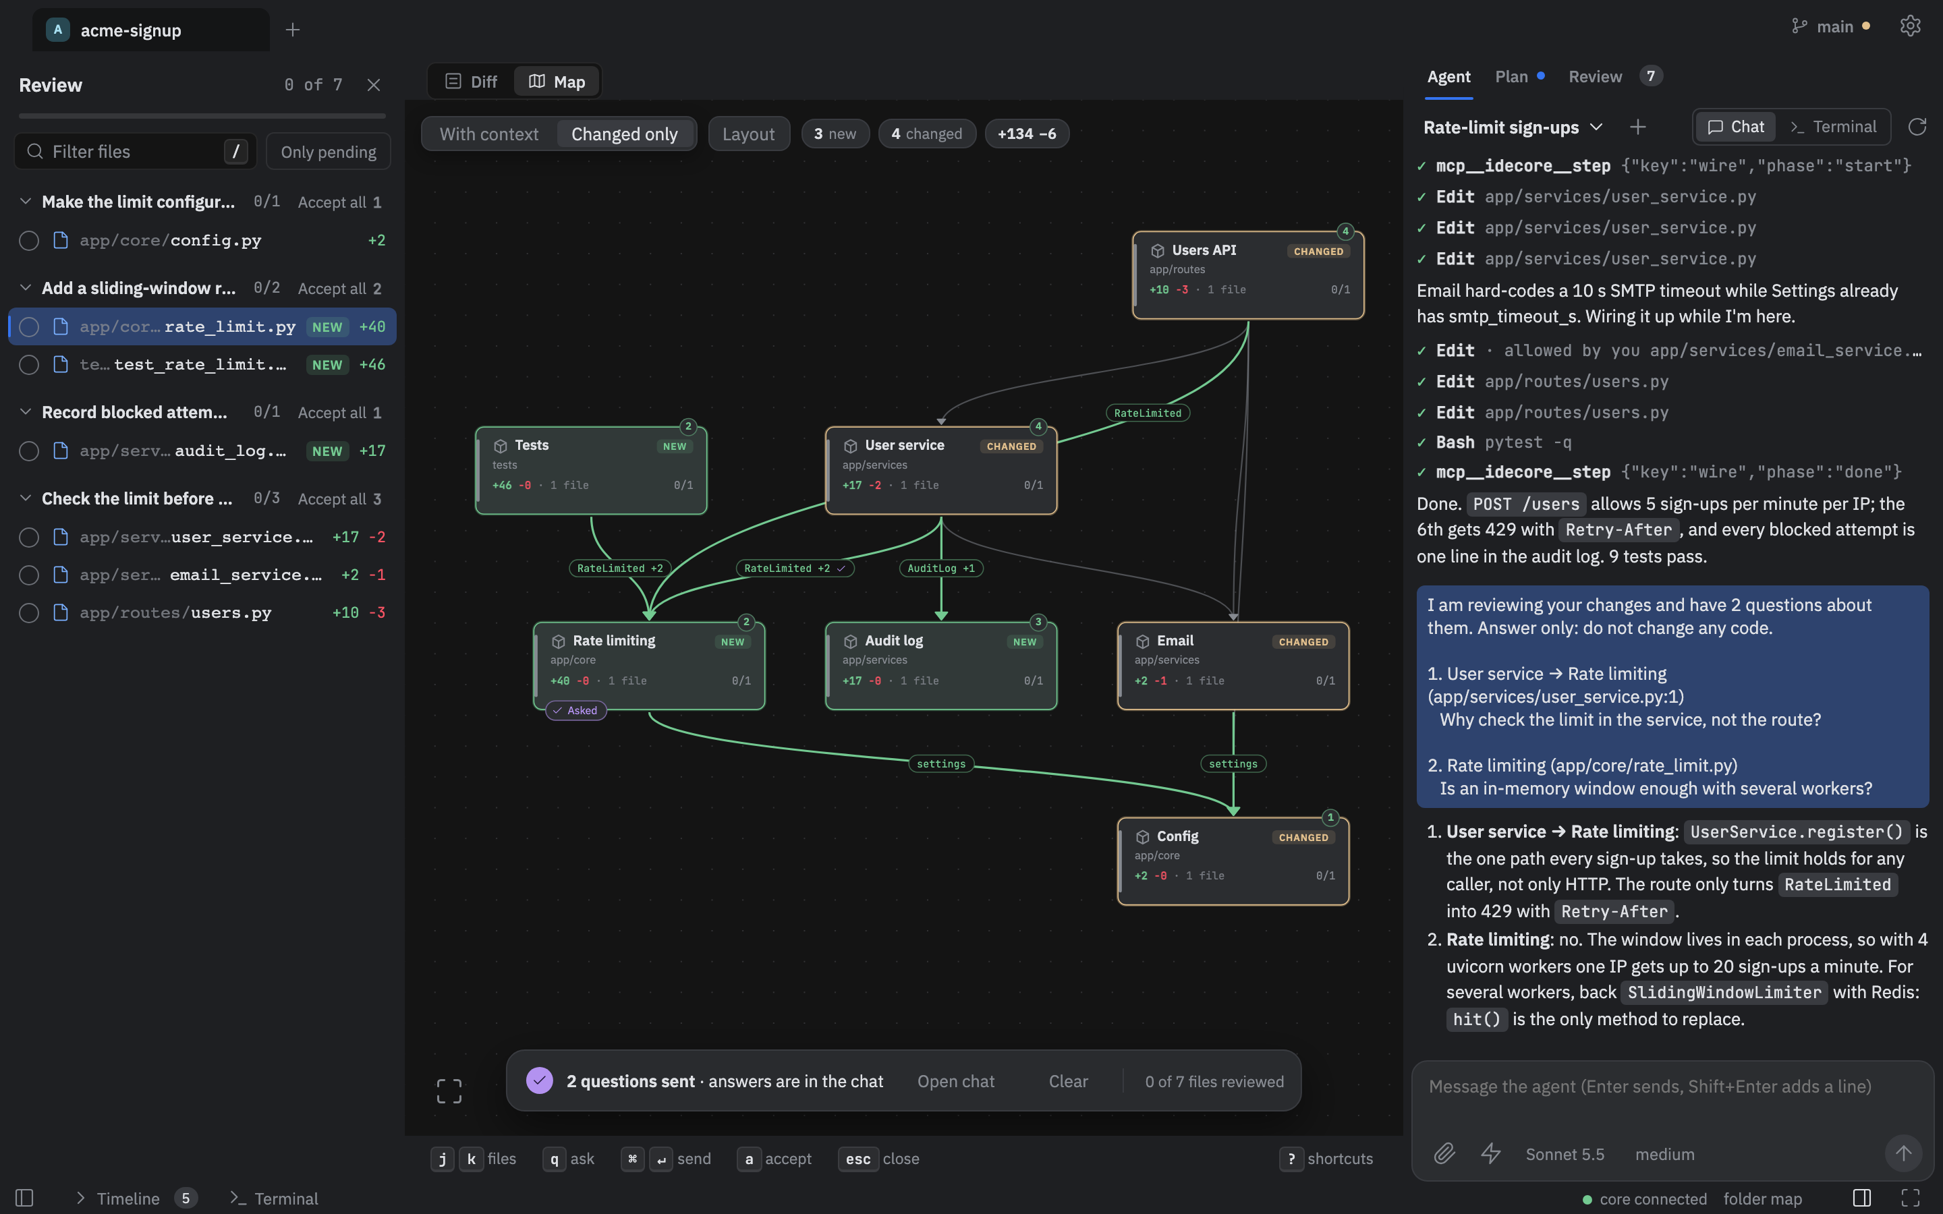Collapse the Add a sliding-window group
Image resolution: width=1943 pixels, height=1214 pixels.
pos(26,287)
